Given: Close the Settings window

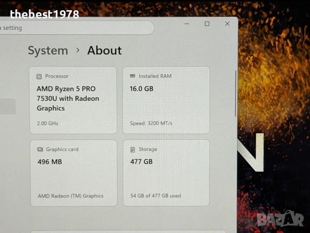Looking at the screenshot, I should (227, 24).
